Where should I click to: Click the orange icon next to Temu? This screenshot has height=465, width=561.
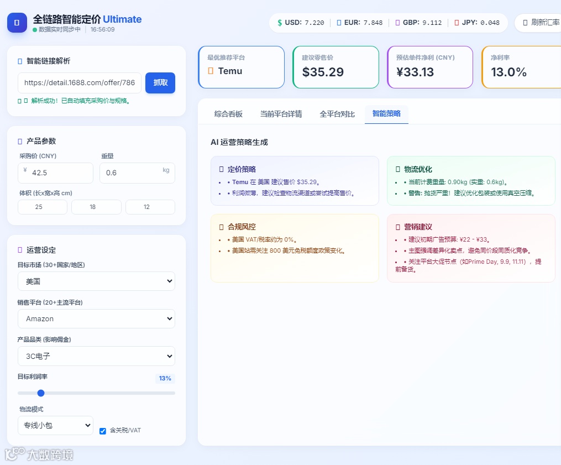point(211,71)
